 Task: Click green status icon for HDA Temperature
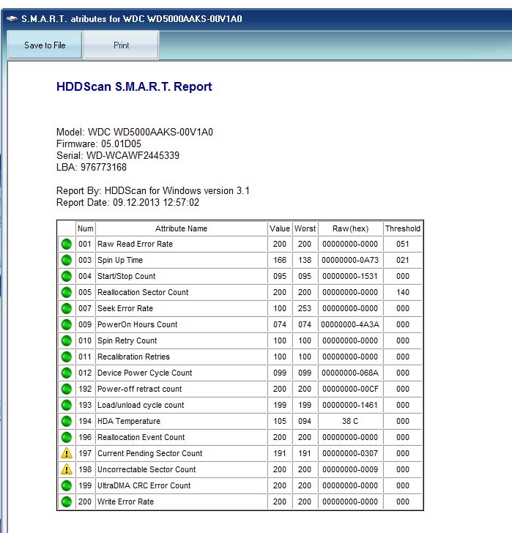[x=67, y=421]
